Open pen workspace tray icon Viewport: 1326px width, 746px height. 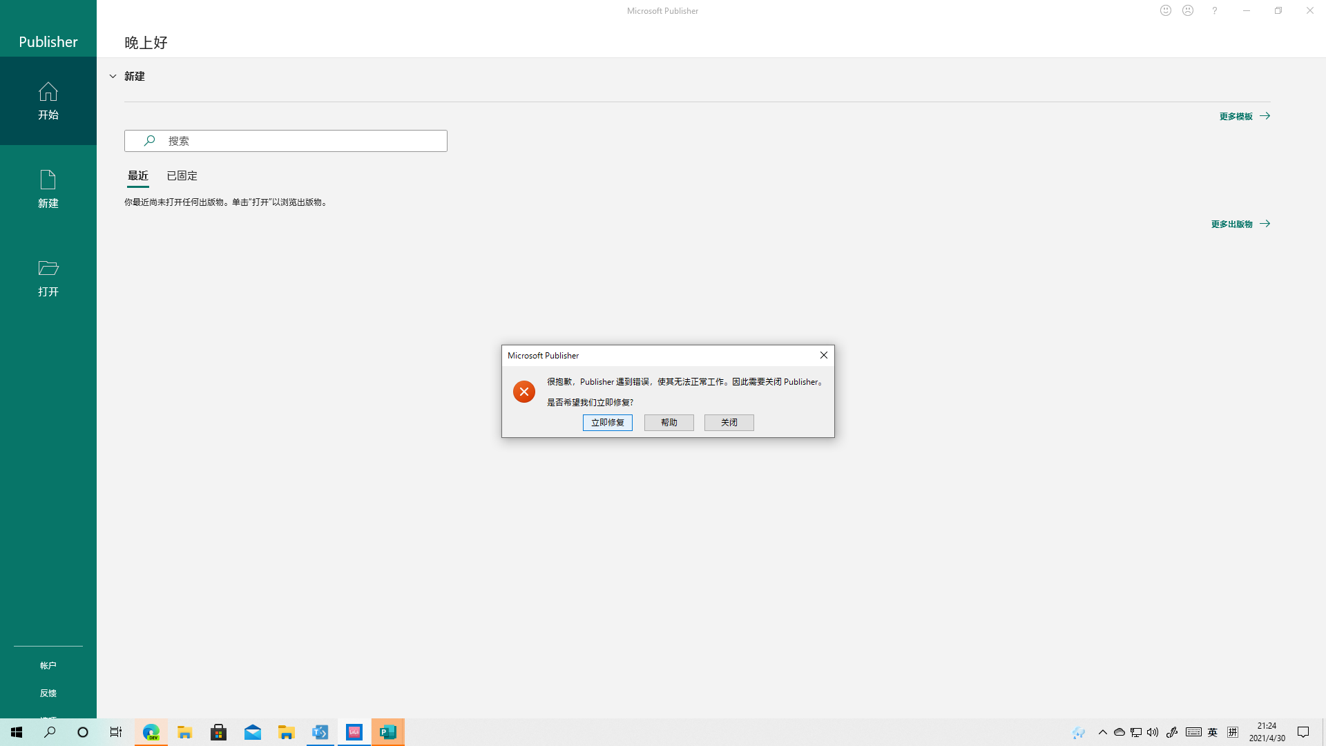pos(1172,732)
